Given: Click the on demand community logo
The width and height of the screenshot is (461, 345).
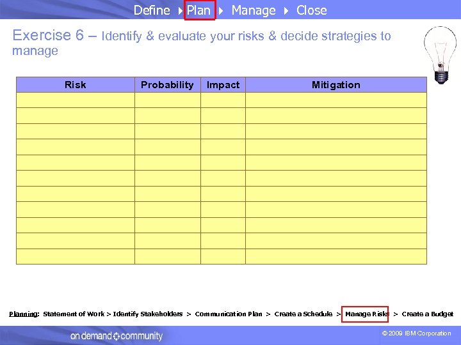Looking at the screenshot, I should click(x=117, y=336).
